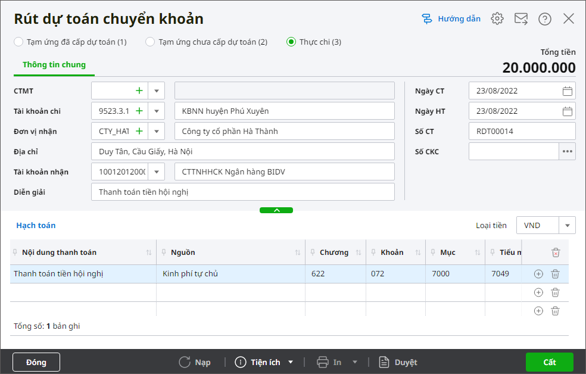Click trash icon on second table row
Viewport: 586px width, 374px height.
pos(556,292)
